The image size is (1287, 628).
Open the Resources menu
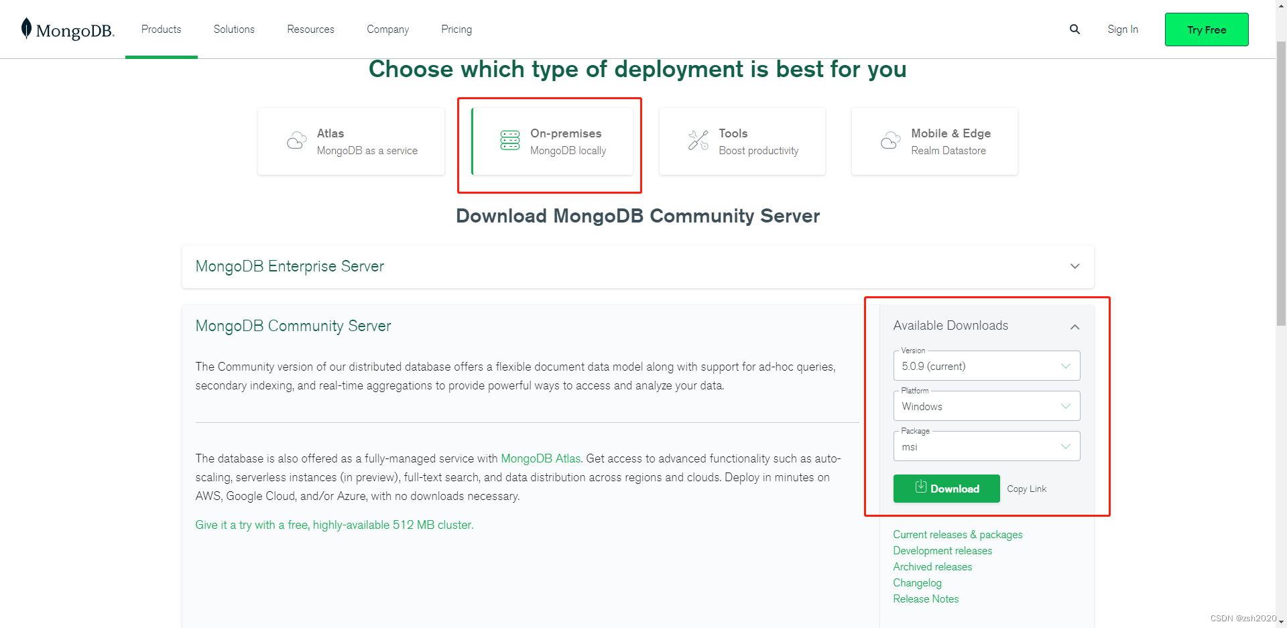(x=310, y=29)
